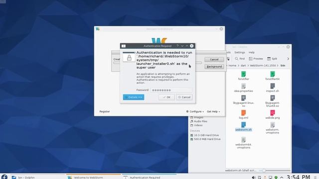Click WebStorm-141.1550 in Dolphin breadcrumb
Viewport: 319px width, 179px height.
point(263,66)
